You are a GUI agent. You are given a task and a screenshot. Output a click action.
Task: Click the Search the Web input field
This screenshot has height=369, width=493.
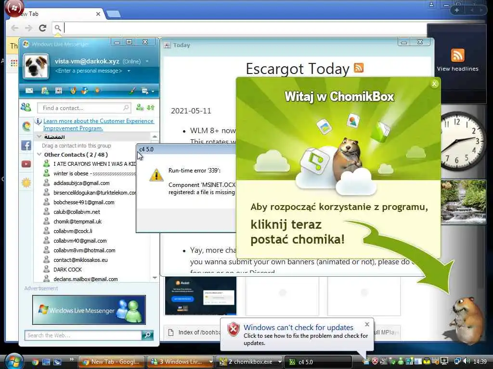pos(83,335)
